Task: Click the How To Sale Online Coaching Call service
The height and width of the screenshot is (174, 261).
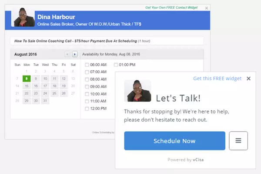Action: coord(107,41)
